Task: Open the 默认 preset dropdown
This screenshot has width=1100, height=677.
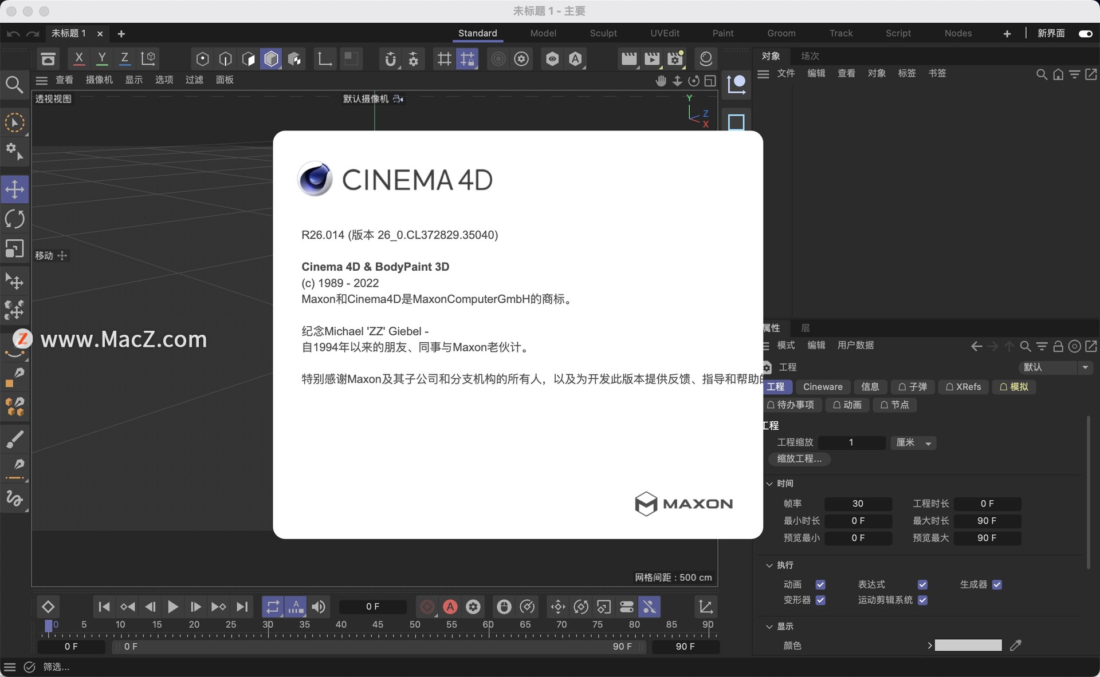Action: click(x=1056, y=367)
